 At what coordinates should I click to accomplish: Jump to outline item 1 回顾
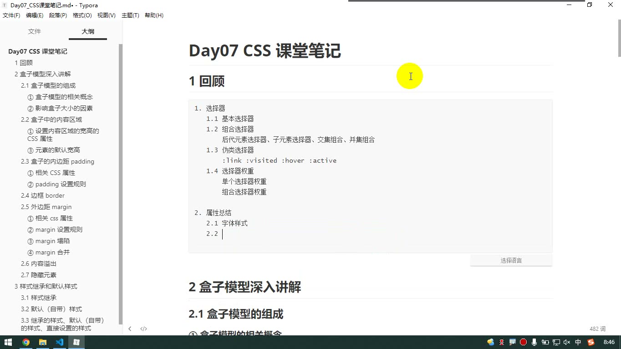coord(23,63)
